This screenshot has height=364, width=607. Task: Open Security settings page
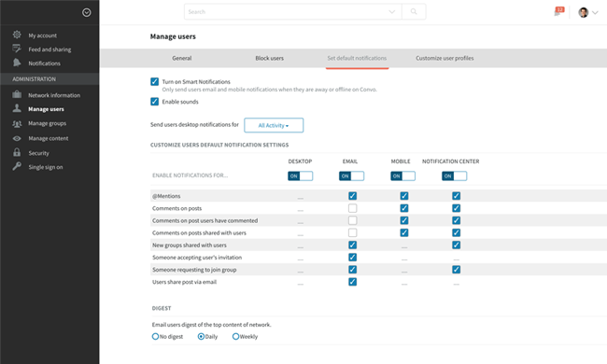[38, 153]
